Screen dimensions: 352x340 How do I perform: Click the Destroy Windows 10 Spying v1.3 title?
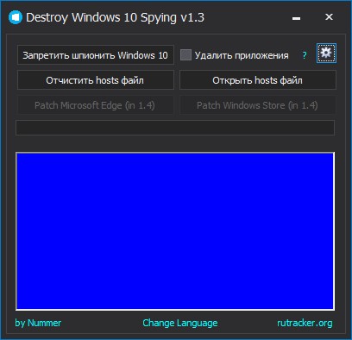tap(116, 17)
